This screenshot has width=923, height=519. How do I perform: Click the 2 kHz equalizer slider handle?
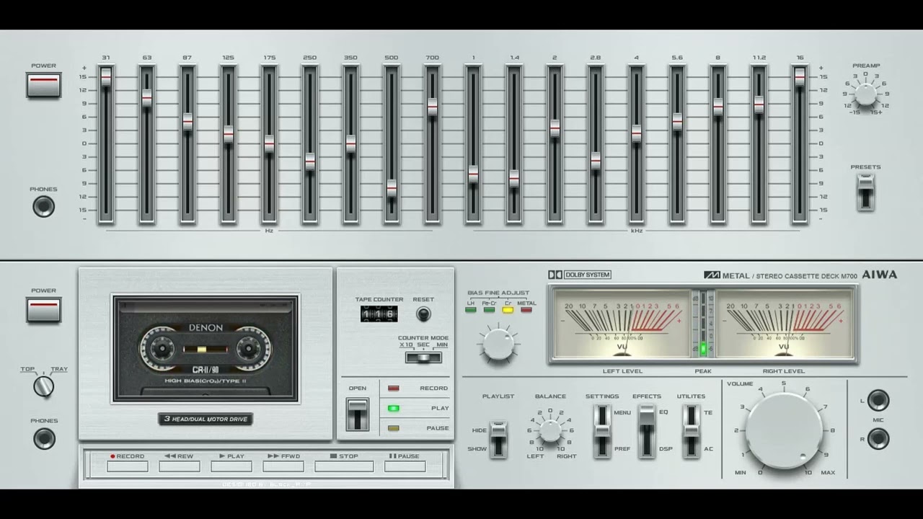point(555,128)
